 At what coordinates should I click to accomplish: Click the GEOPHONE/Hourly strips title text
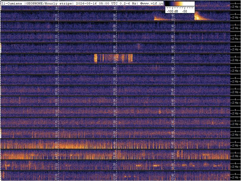coord(49,3)
